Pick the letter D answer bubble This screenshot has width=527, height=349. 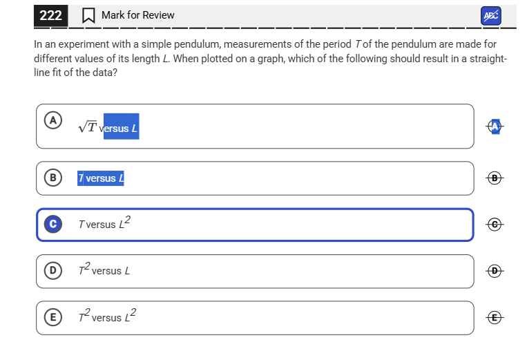click(x=52, y=271)
